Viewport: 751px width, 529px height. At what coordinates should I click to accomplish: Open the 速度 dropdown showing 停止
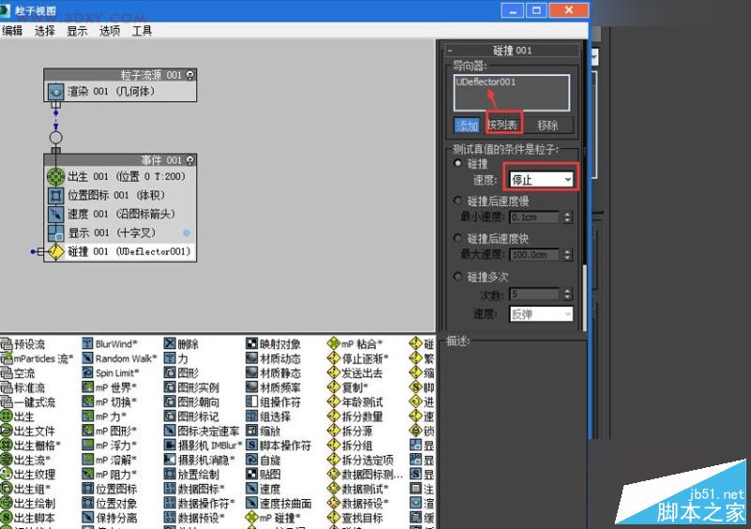click(x=542, y=179)
